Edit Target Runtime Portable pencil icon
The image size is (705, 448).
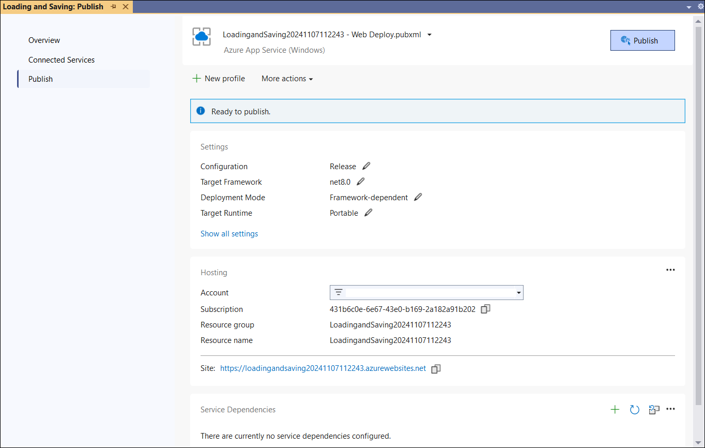point(369,213)
